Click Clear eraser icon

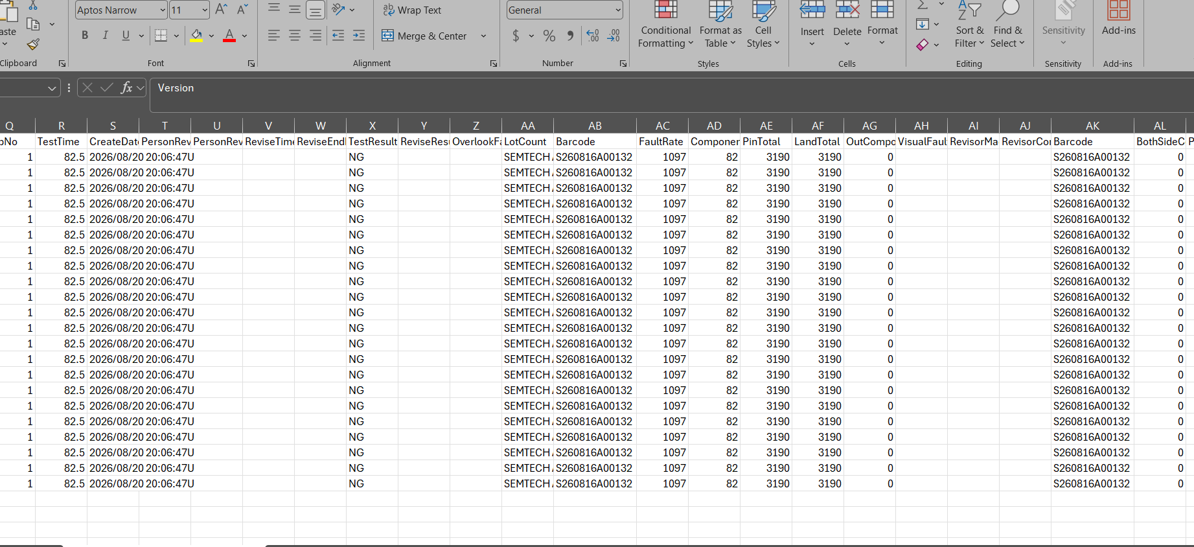(923, 45)
